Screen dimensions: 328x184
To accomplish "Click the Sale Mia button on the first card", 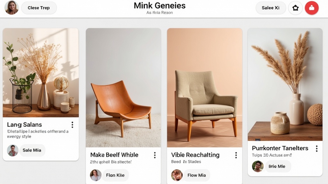I will click(x=32, y=150).
